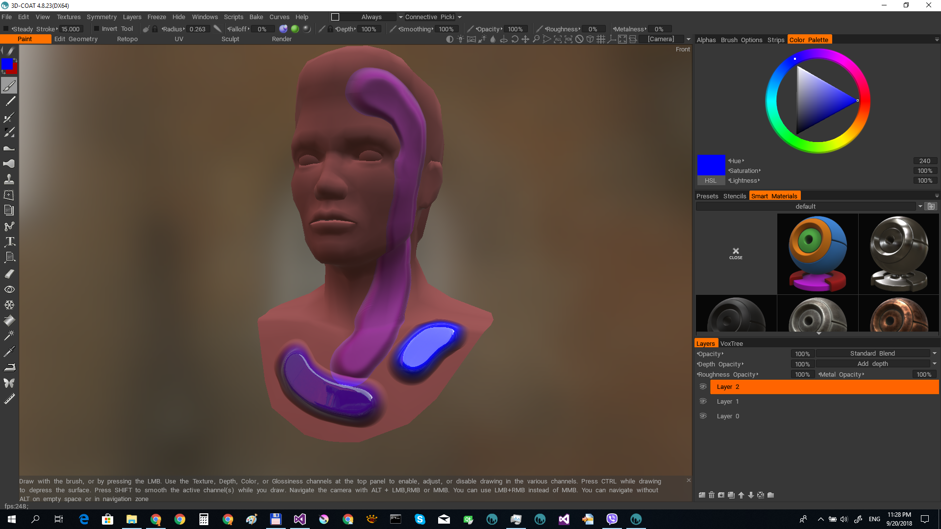Viewport: 941px width, 529px height.
Task: Click the move layer up arrow
Action: coord(741,495)
